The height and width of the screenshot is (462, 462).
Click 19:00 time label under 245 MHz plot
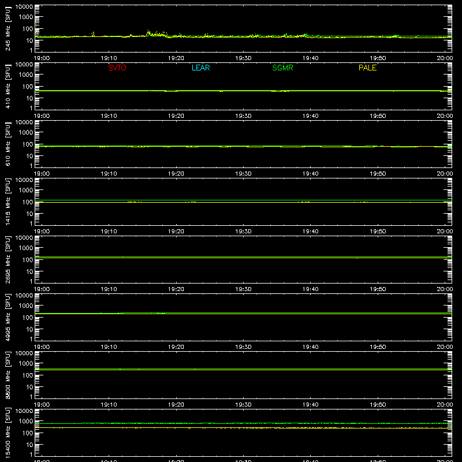(42, 58)
